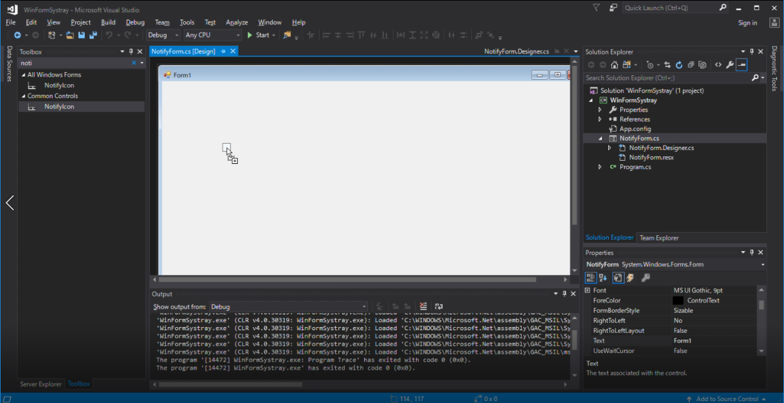The image size is (784, 403).
Task: Click the Save All icon
Action: click(x=93, y=35)
